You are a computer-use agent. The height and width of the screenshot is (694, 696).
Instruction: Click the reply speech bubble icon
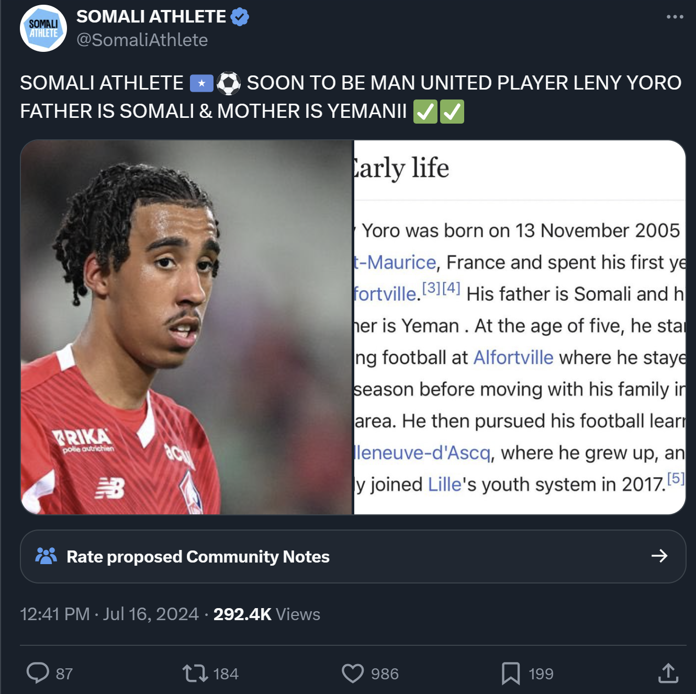coord(38,673)
